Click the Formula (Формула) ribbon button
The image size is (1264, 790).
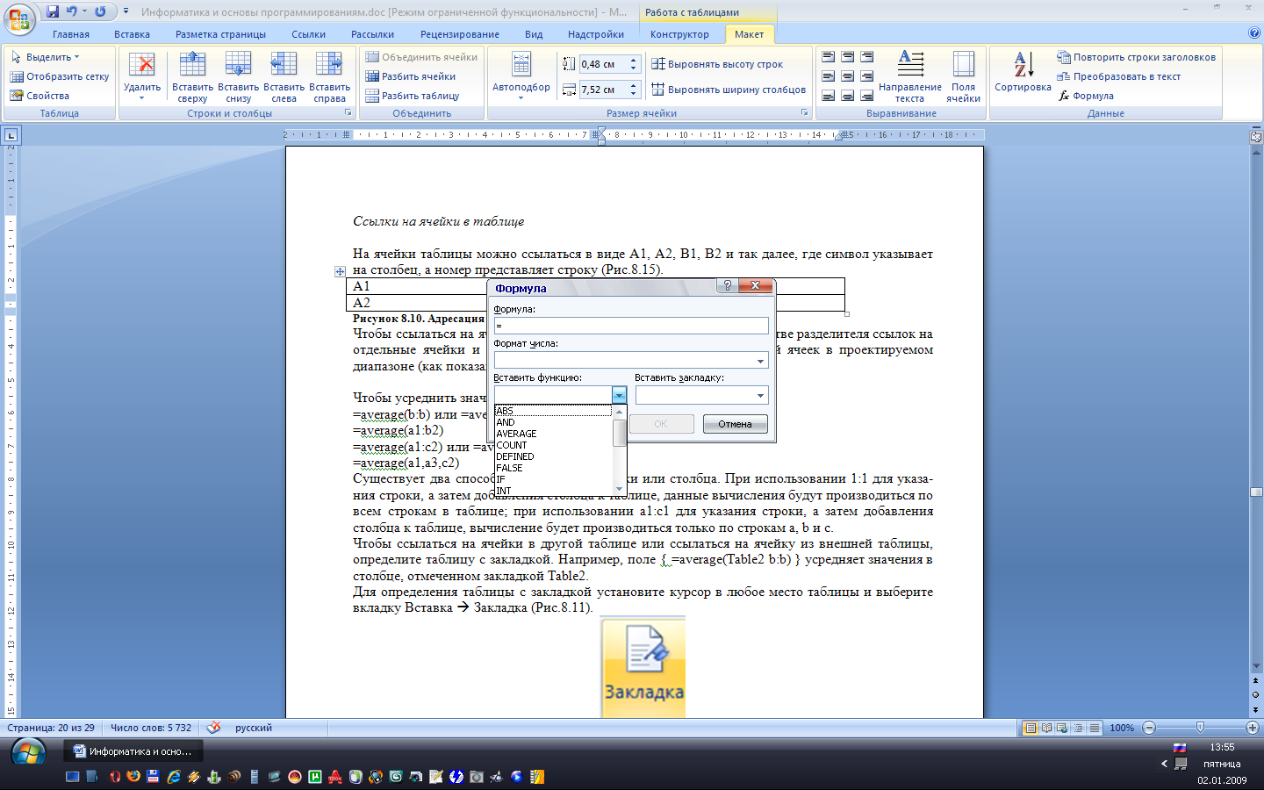coord(1086,96)
